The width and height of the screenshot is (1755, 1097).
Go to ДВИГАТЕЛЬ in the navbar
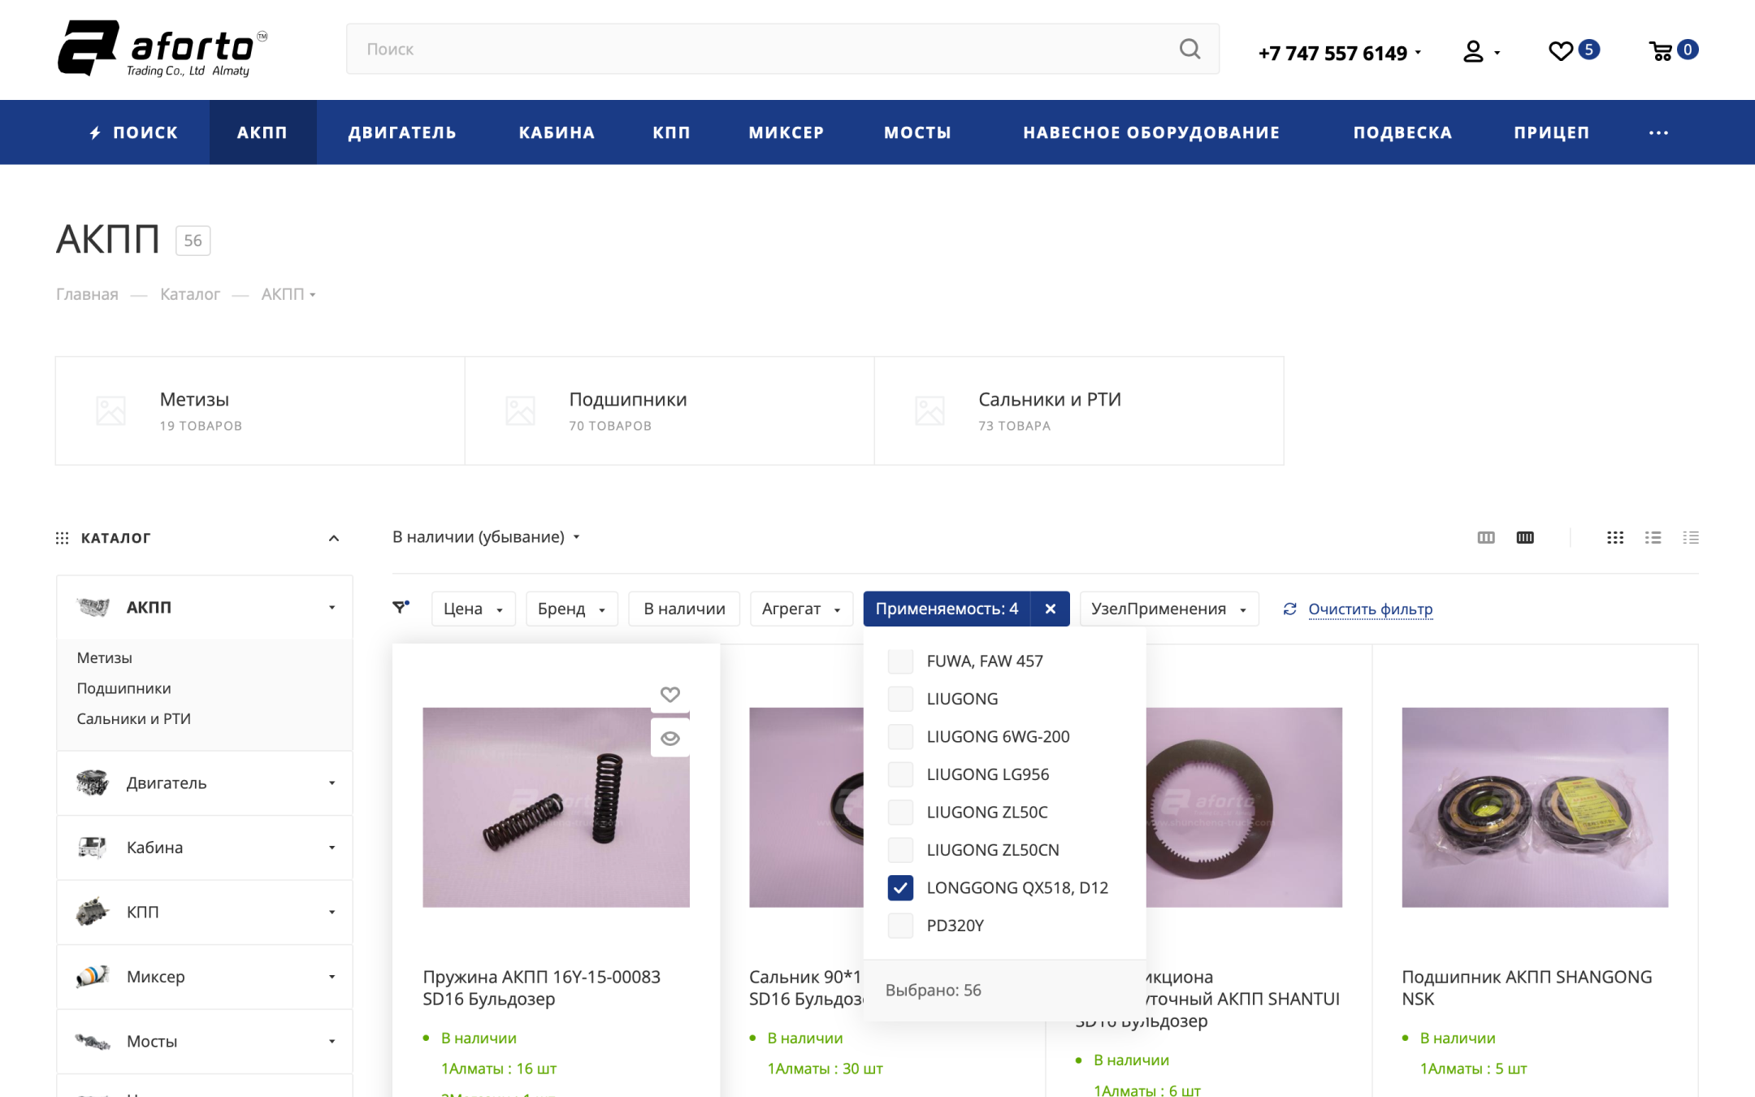pyautogui.click(x=402, y=132)
